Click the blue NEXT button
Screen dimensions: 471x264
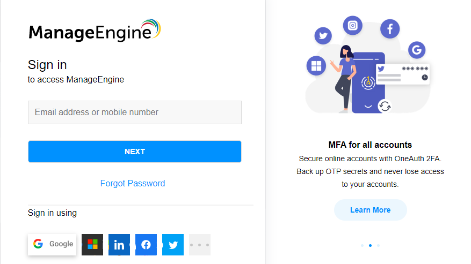click(x=135, y=152)
